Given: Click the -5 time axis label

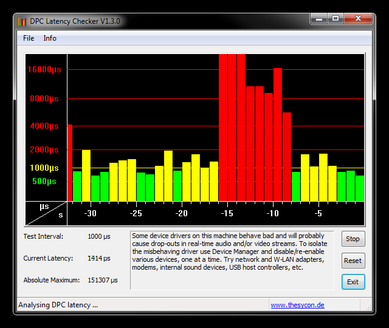Looking at the screenshot, I should [x=318, y=213].
